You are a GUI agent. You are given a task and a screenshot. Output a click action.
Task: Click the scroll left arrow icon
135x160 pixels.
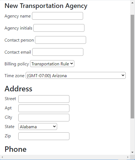click(x=2, y=157)
